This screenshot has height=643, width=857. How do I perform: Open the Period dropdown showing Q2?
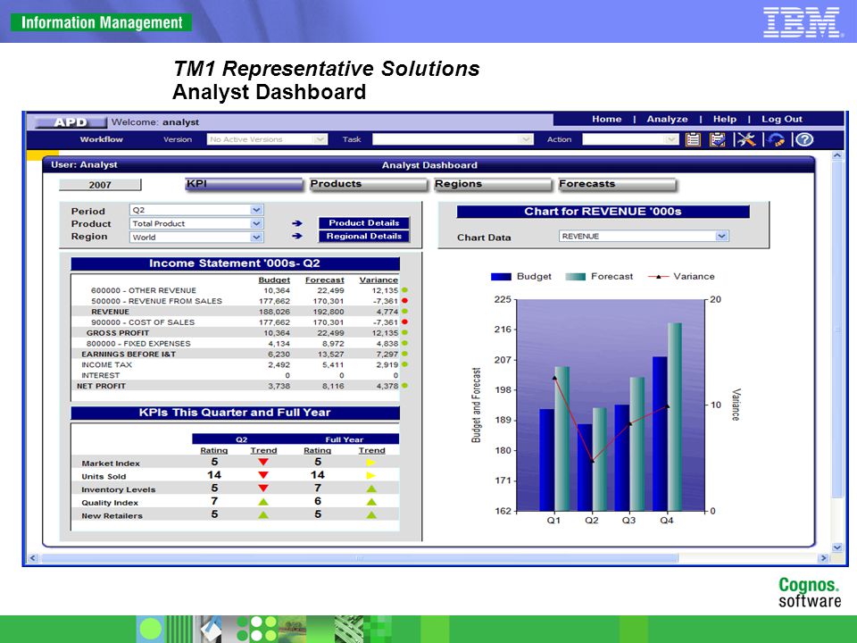[x=196, y=210]
